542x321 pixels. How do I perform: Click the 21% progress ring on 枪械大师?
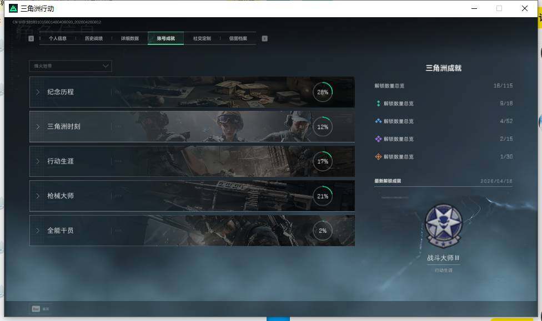[323, 196]
